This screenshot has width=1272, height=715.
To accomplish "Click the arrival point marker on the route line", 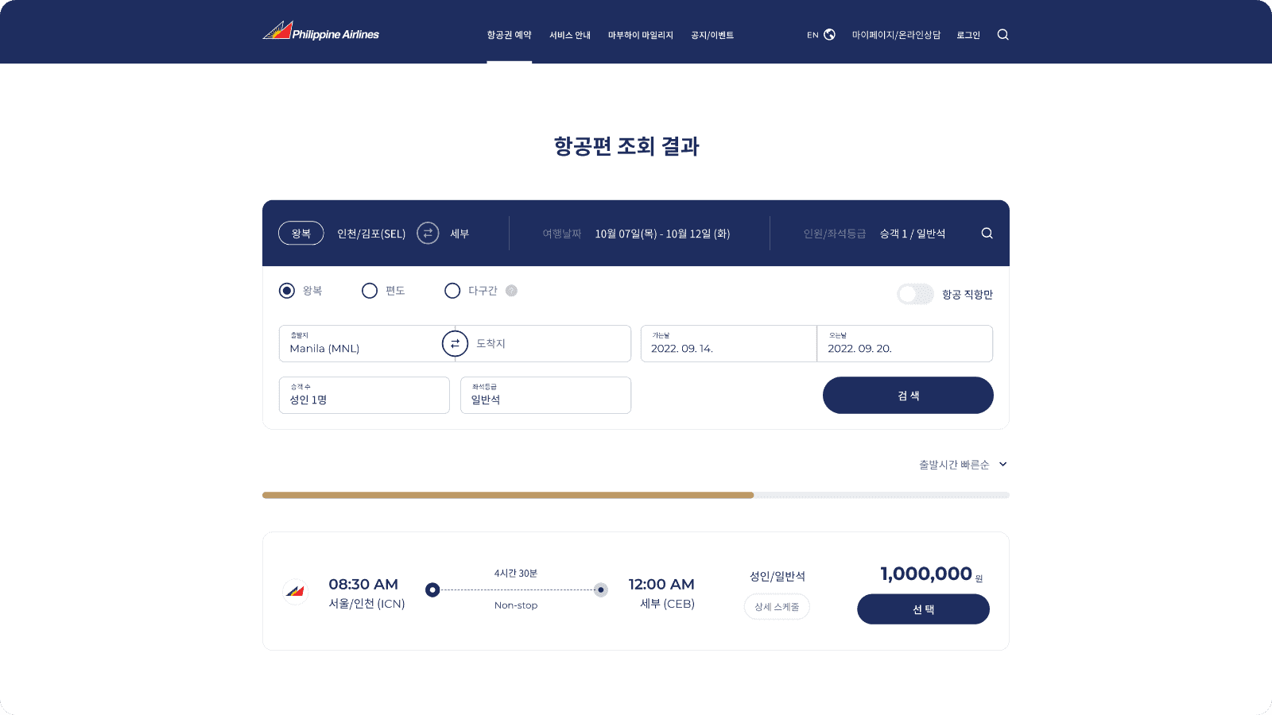I will (601, 589).
